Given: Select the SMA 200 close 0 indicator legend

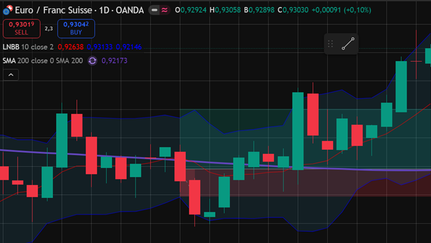Looking at the screenshot, I should (x=42, y=61).
